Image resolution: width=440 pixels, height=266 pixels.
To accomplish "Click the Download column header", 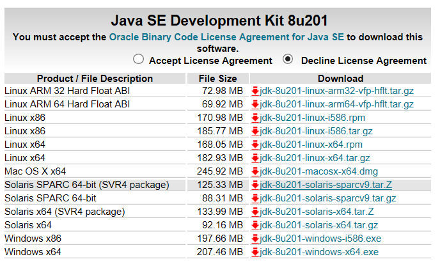I will (340, 79).
